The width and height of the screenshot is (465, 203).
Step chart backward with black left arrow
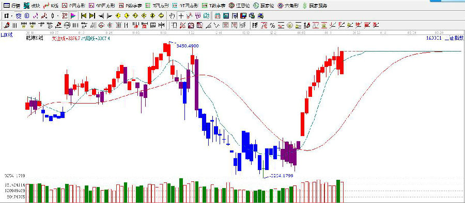(101, 15)
